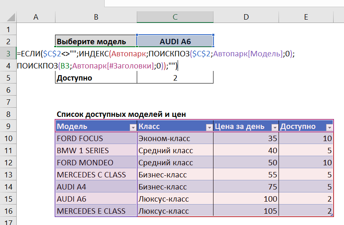
Task: Select the FORD FOCUS table cell
Action: point(96,139)
